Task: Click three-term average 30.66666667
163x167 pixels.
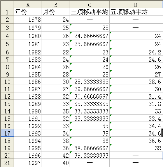Action: pyautogui.click(x=89, y=96)
